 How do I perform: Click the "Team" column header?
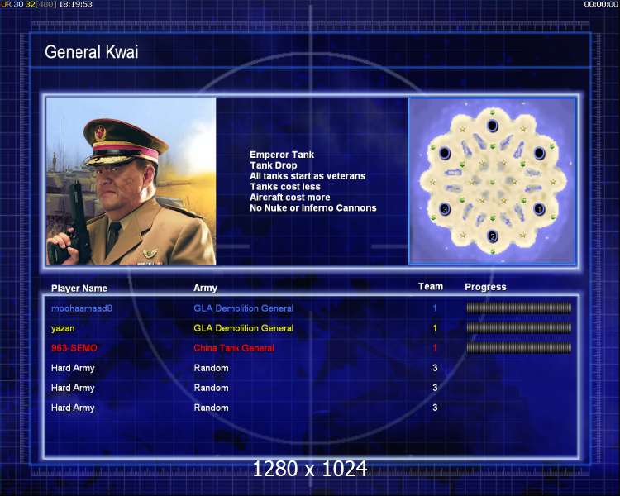tap(431, 287)
